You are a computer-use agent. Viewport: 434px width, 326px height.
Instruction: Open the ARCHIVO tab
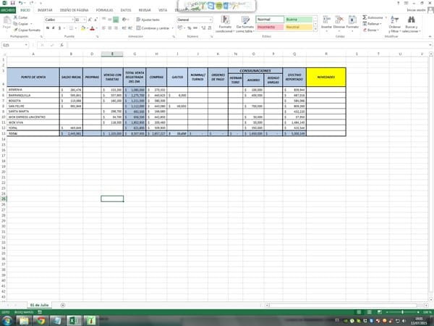point(8,10)
